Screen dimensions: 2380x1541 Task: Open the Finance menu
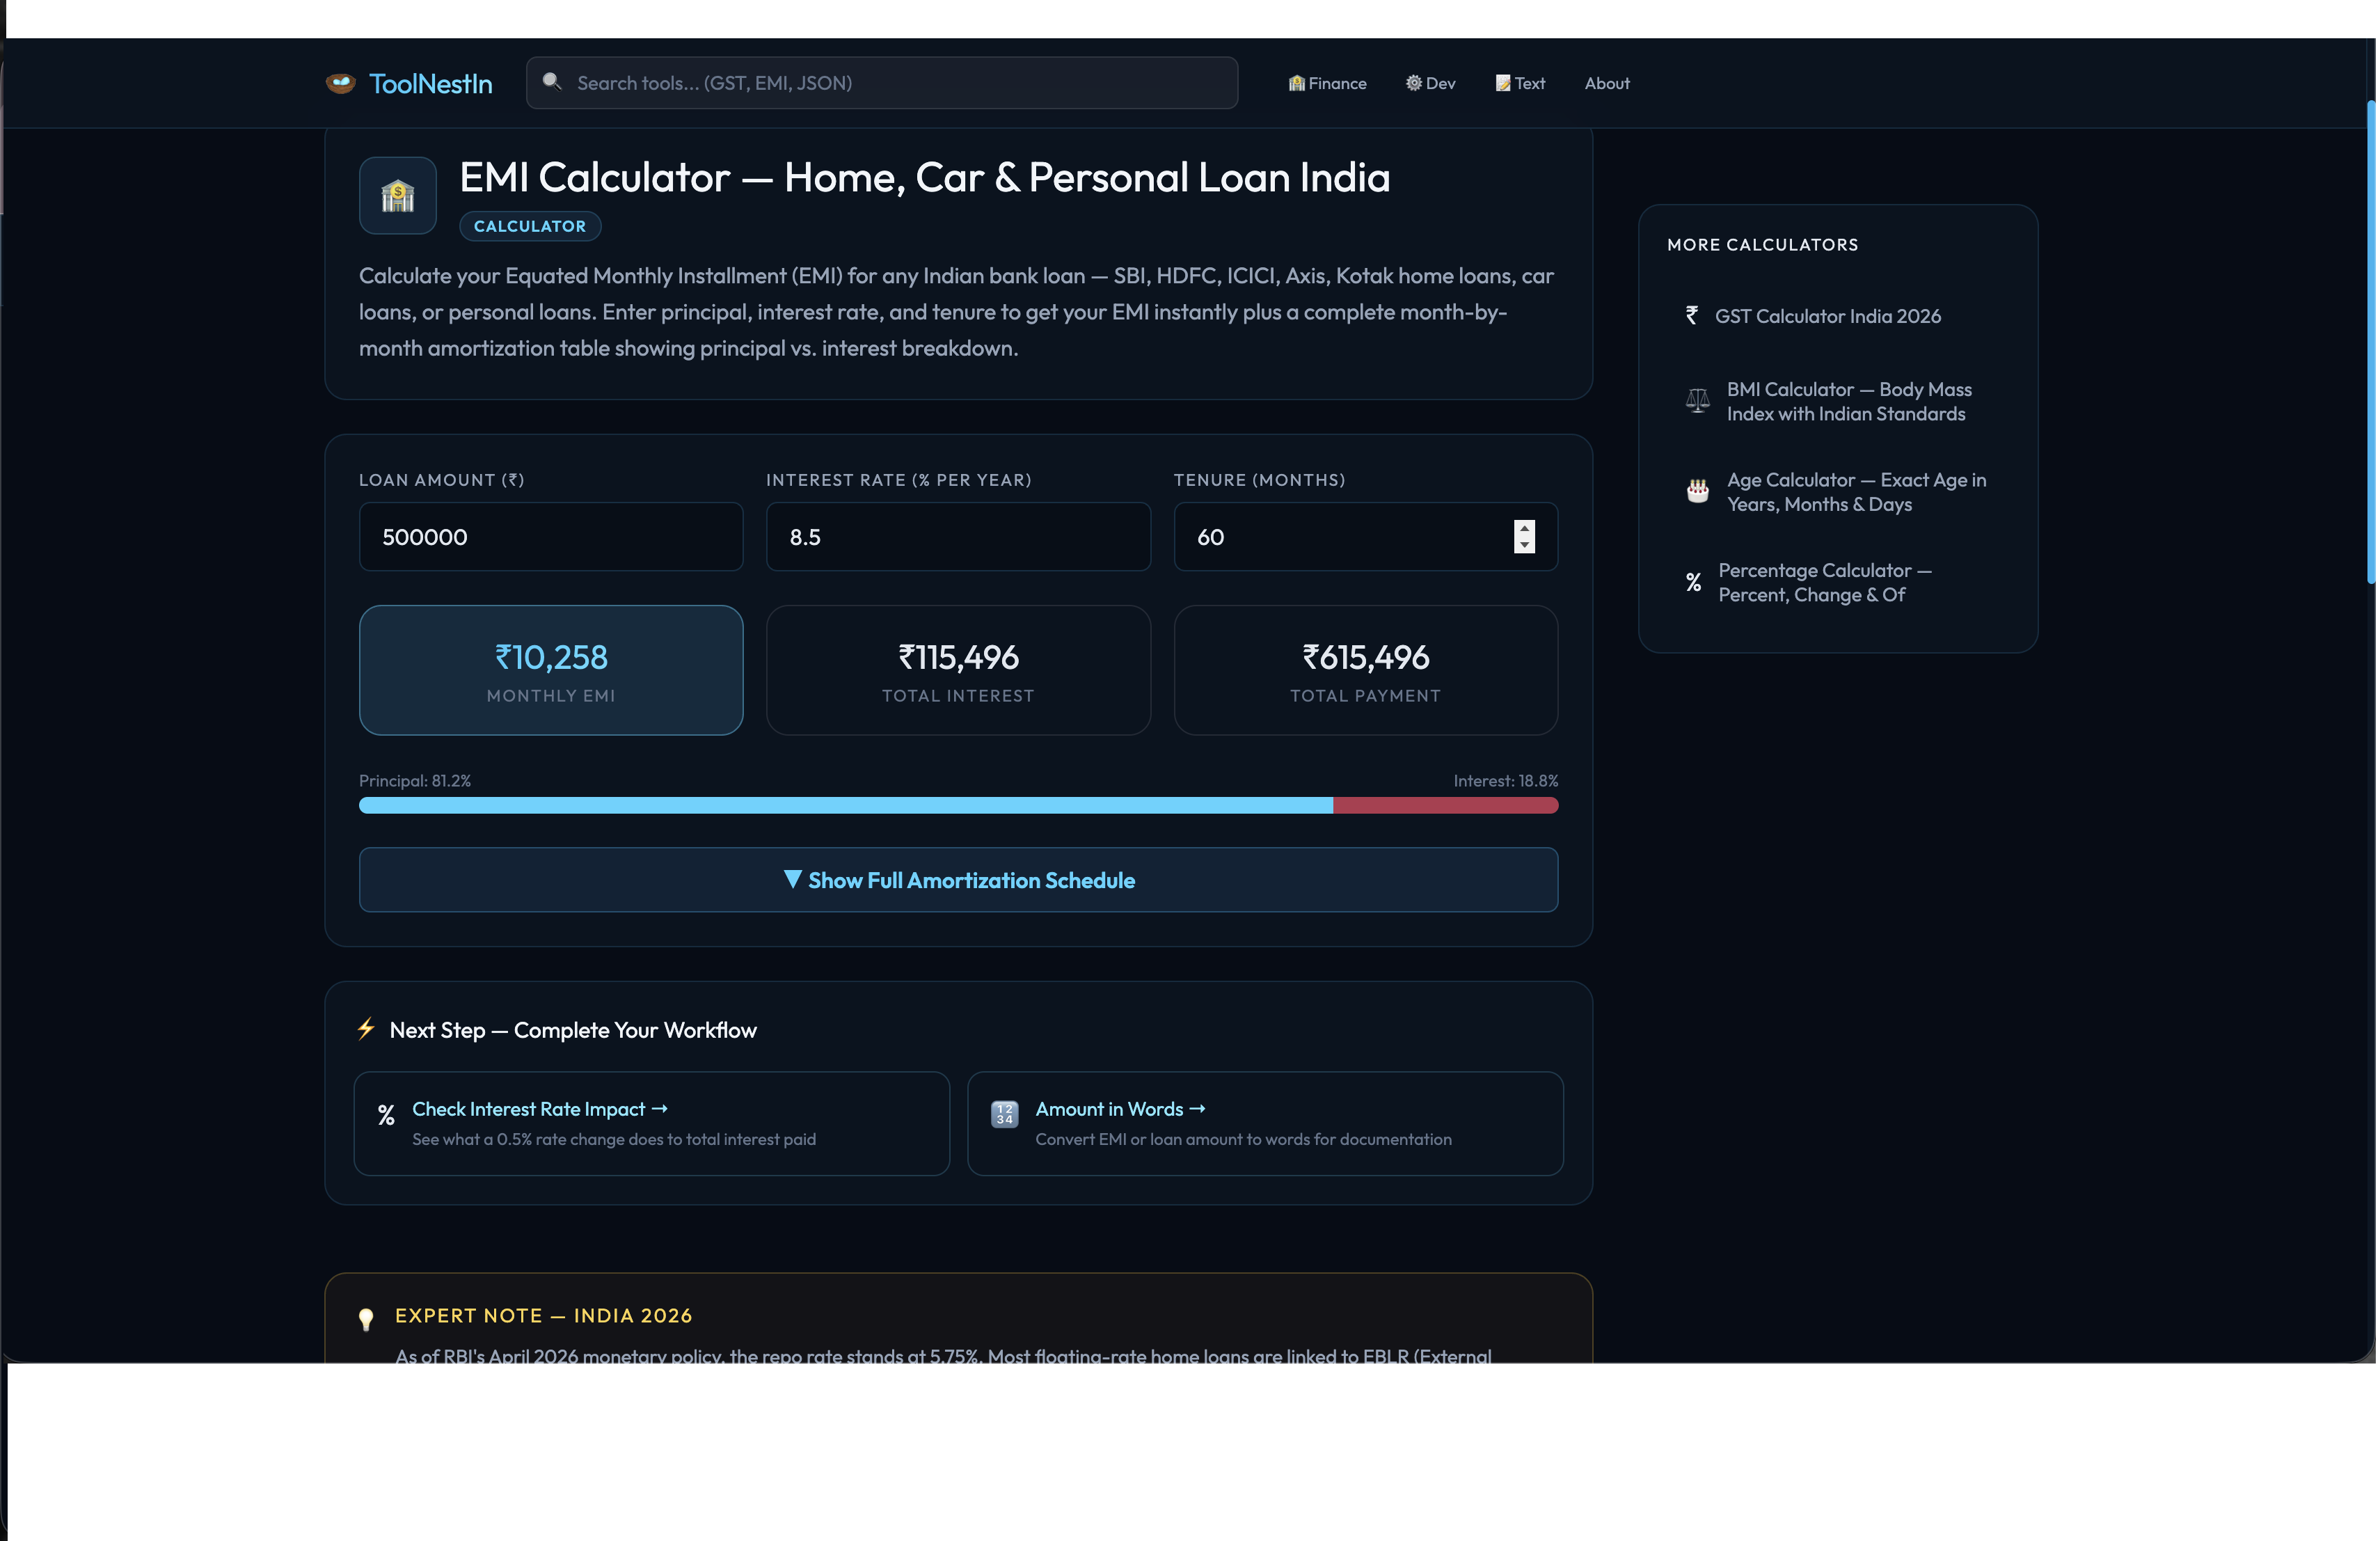1328,83
